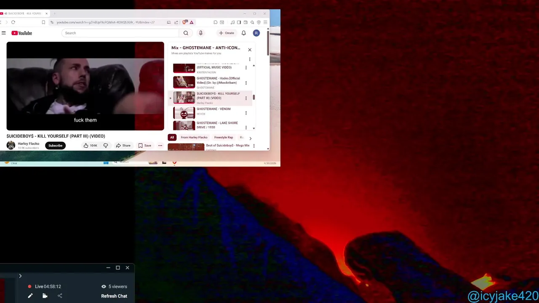Show more filter chips with arrow
The width and height of the screenshot is (539, 303).
[x=250, y=138]
